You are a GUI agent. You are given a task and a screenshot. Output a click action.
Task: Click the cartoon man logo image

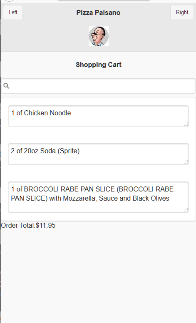point(99,36)
